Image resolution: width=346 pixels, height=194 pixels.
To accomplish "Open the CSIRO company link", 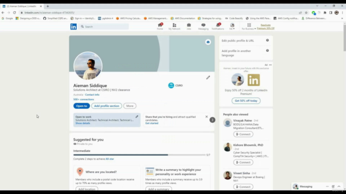I will click(176, 85).
